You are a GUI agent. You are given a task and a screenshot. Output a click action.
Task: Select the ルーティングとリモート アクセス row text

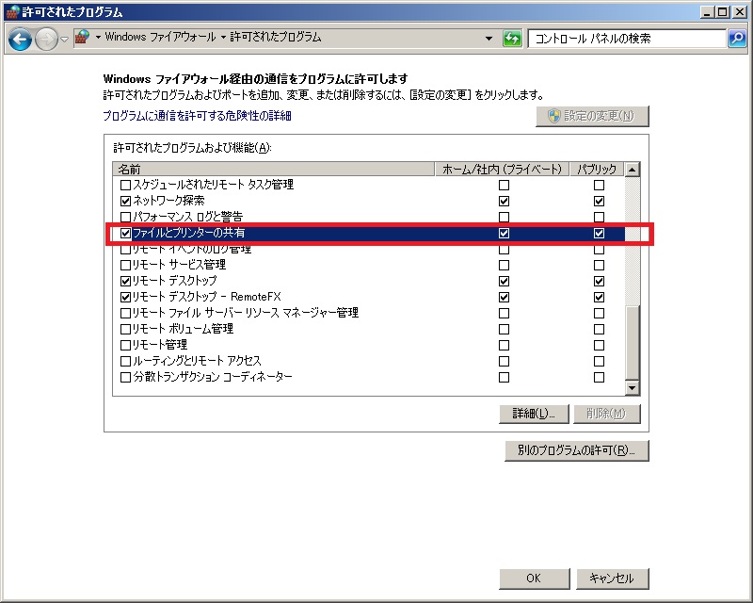click(x=197, y=361)
